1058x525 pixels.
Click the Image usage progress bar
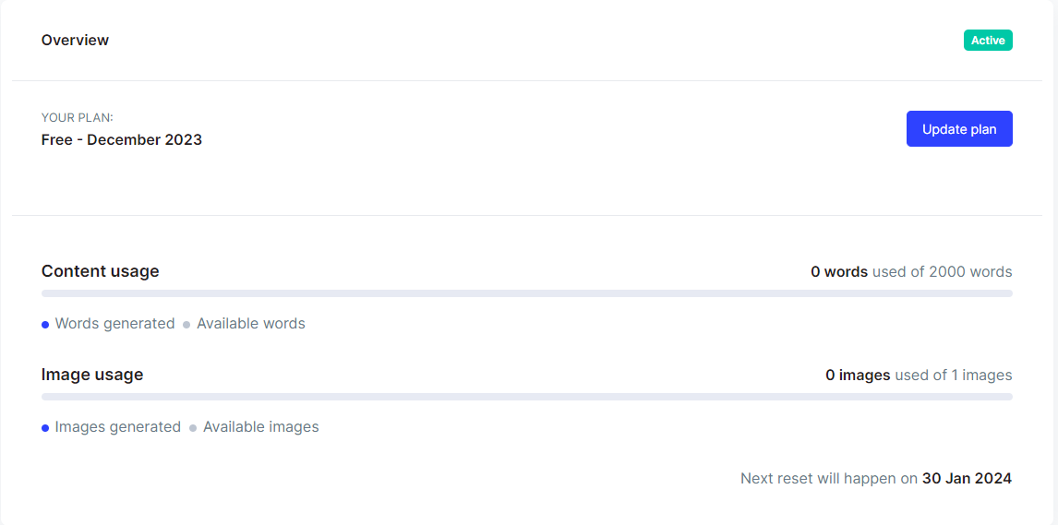[x=527, y=397]
